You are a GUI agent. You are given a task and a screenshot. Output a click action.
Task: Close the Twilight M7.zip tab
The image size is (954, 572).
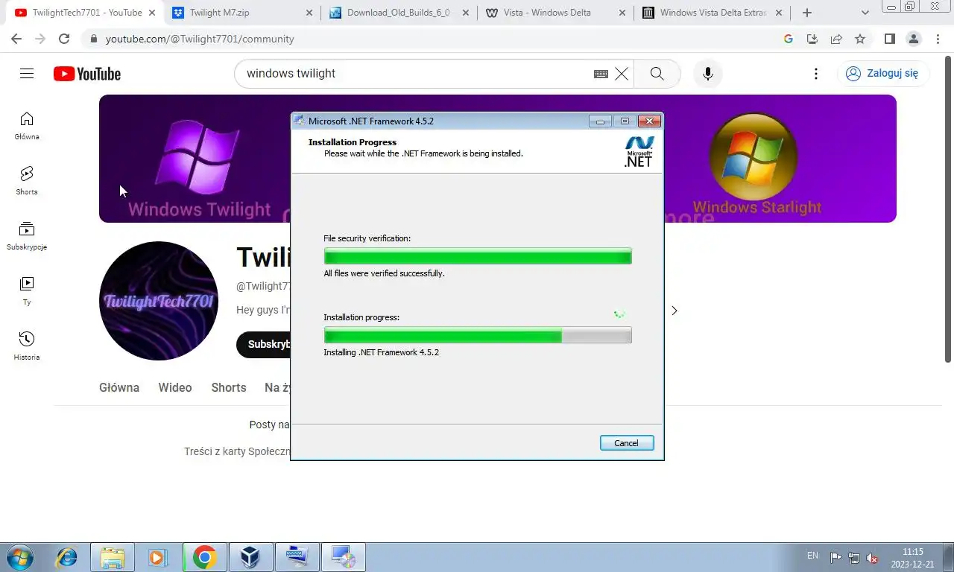pyautogui.click(x=309, y=13)
